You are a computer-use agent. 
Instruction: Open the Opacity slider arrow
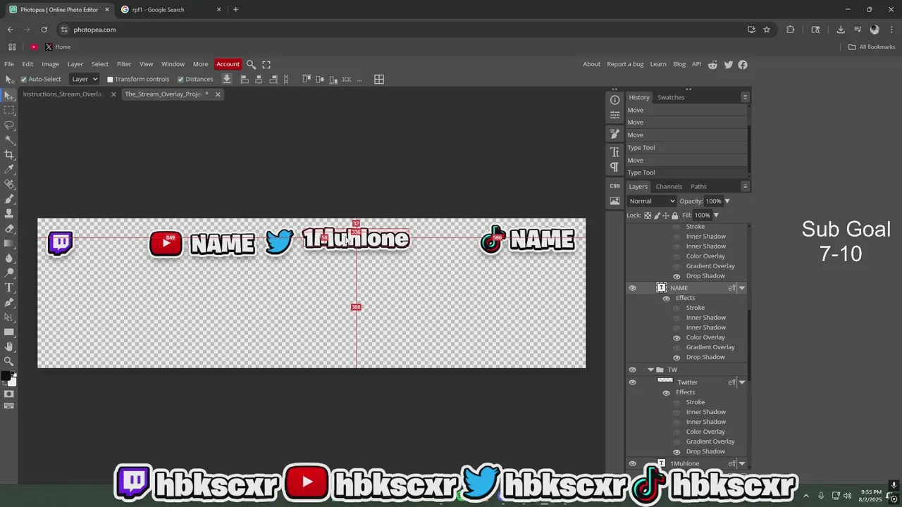pyautogui.click(x=727, y=201)
